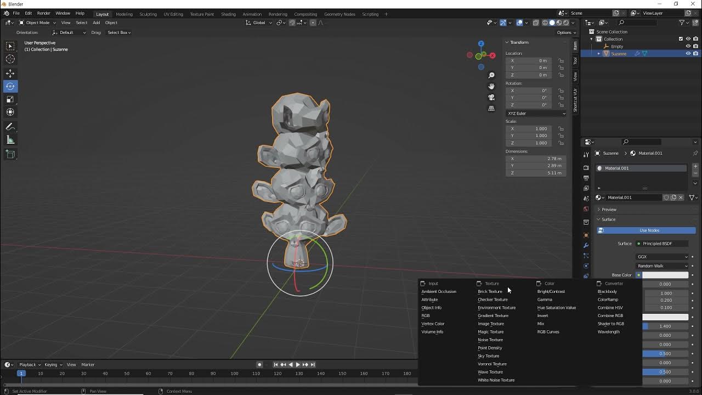
Task: Remove the material slot with minus
Action: (695, 173)
